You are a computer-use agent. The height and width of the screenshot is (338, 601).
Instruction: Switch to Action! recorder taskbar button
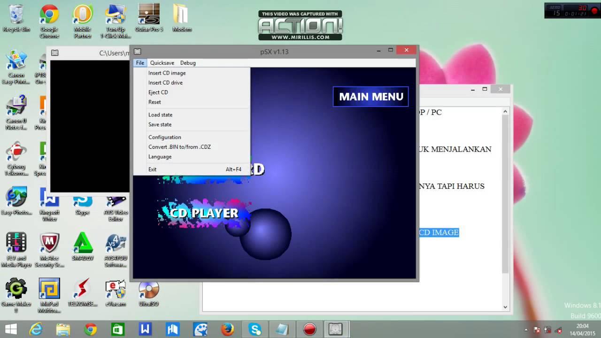[309, 329]
